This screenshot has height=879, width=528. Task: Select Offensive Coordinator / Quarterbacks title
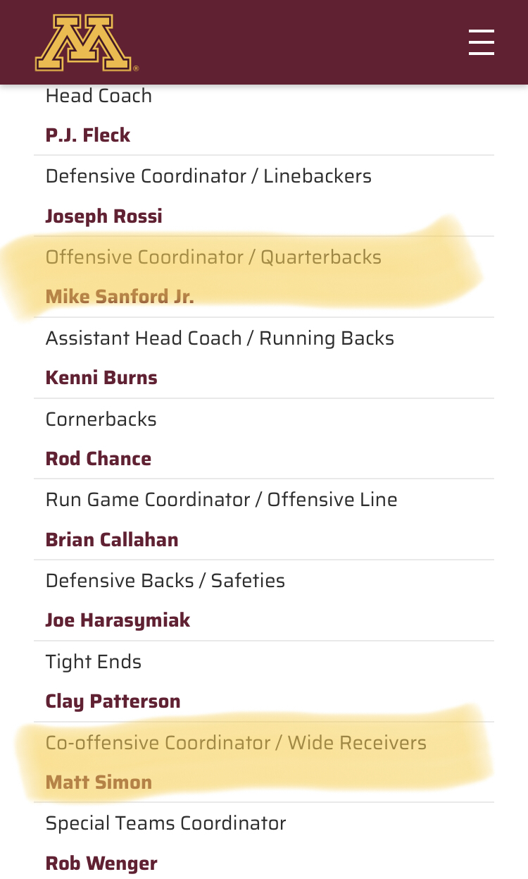213,257
